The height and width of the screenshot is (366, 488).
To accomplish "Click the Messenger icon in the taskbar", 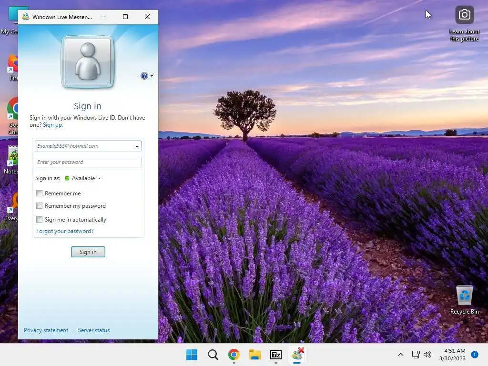I will click(x=297, y=355).
